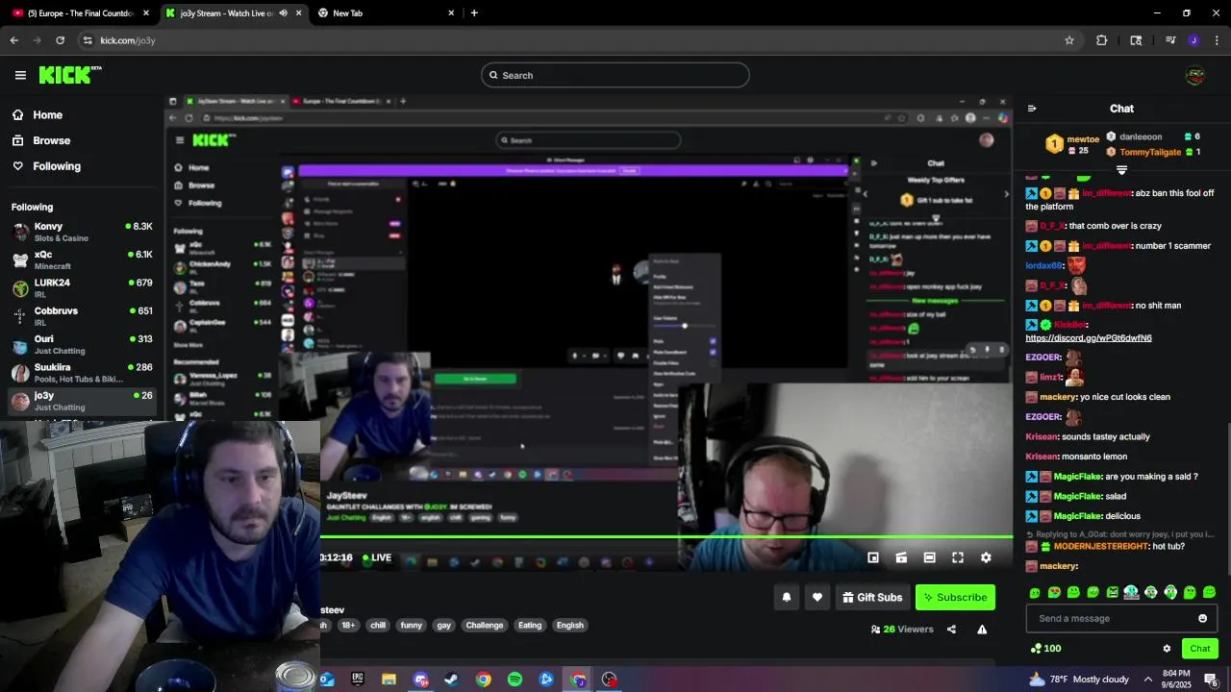Expand the chat leaderboard with down arrow
1231x692 pixels.
(1121, 170)
